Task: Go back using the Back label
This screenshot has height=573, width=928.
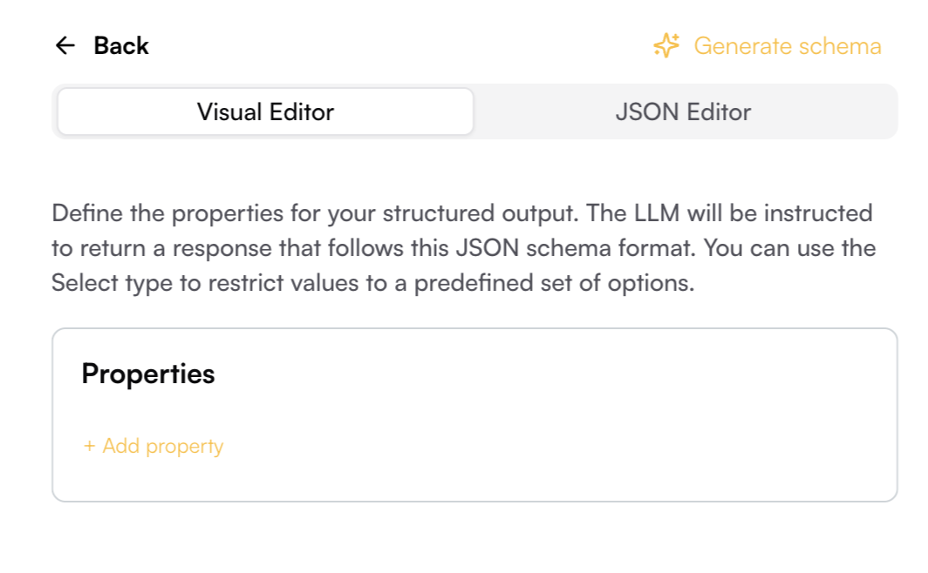Action: coord(121,45)
